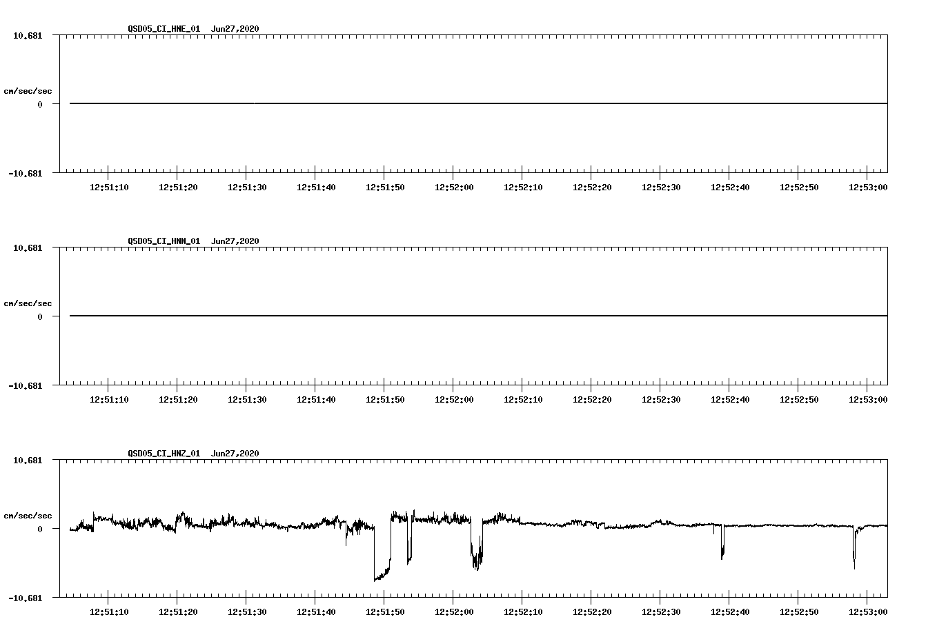The image size is (937, 637).
Task: Click the QSD05_CI_HNN_01 chart title
Action: pyautogui.click(x=164, y=241)
